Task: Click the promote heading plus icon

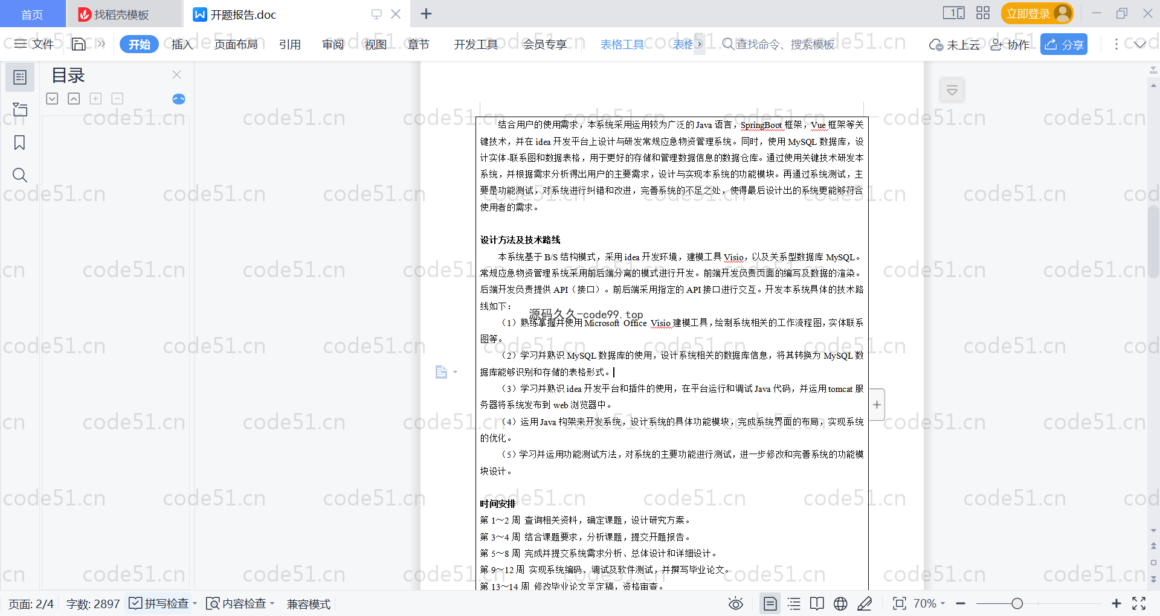Action: (x=95, y=98)
